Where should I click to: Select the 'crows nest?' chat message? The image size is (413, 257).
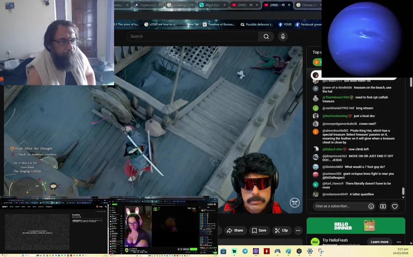368,124
